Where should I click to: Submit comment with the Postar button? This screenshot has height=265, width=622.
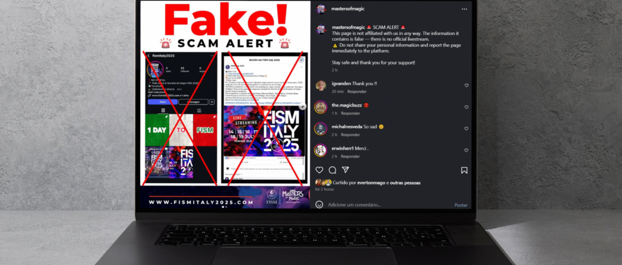(x=461, y=205)
